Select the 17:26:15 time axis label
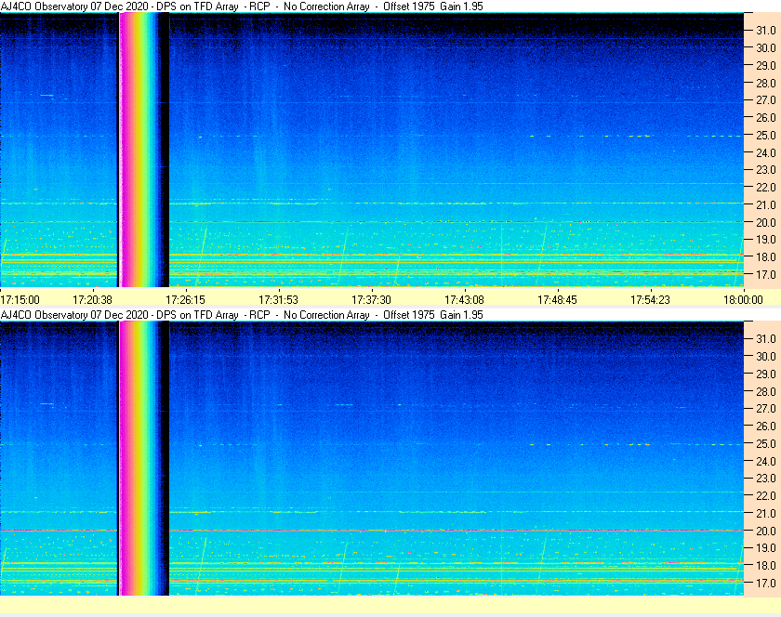This screenshot has height=617, width=781. click(185, 300)
